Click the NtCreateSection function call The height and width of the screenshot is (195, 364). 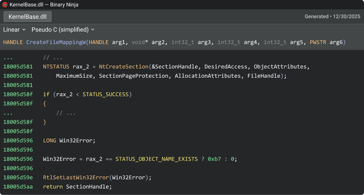point(123,67)
